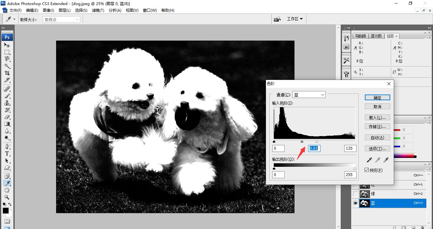This screenshot has height=229, width=433.
Task: Open the 滤镜 menu
Action: (x=98, y=10)
